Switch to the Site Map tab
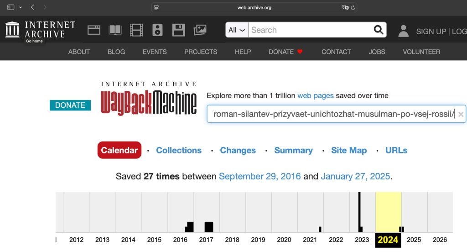 (x=349, y=150)
